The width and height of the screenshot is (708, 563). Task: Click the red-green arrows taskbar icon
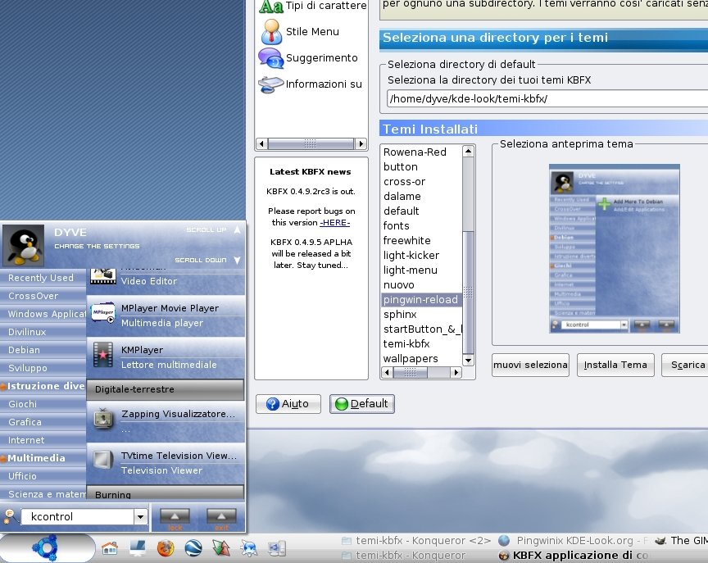[x=221, y=548]
